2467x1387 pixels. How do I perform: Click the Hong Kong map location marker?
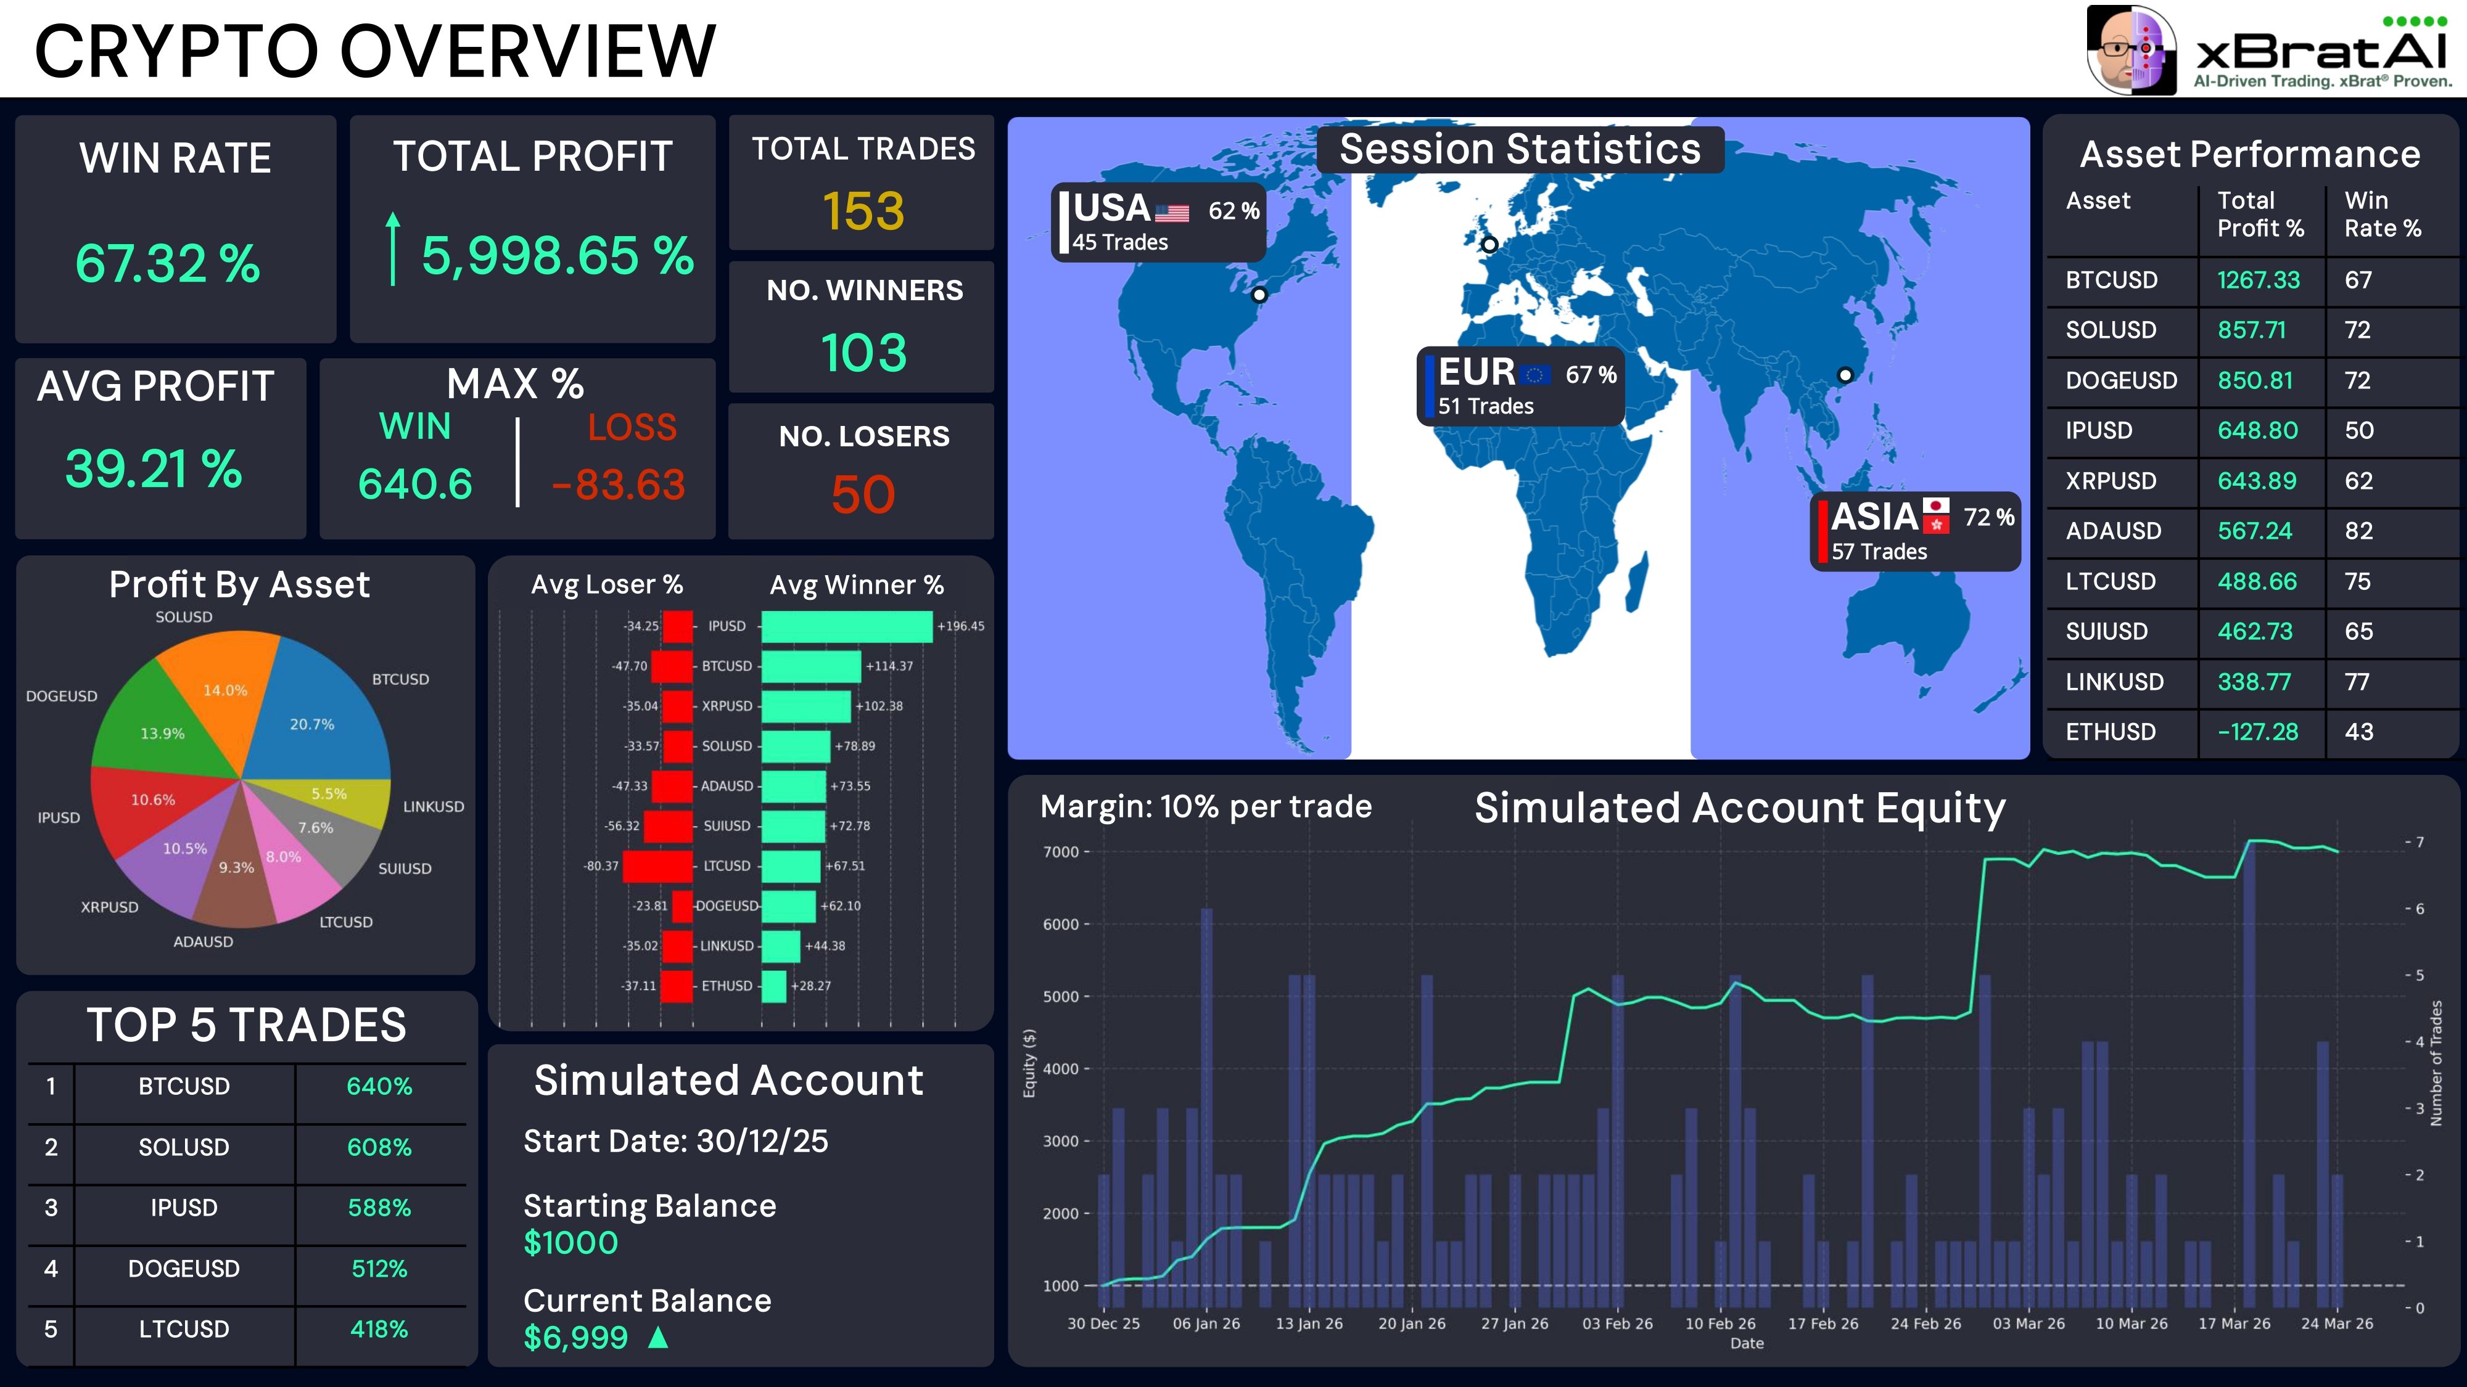(1845, 374)
